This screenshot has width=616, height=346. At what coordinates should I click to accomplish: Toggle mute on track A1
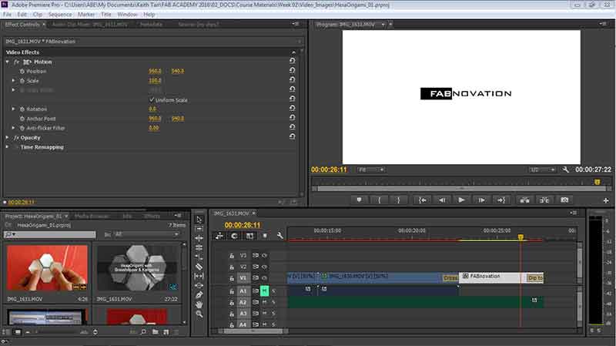pos(264,291)
